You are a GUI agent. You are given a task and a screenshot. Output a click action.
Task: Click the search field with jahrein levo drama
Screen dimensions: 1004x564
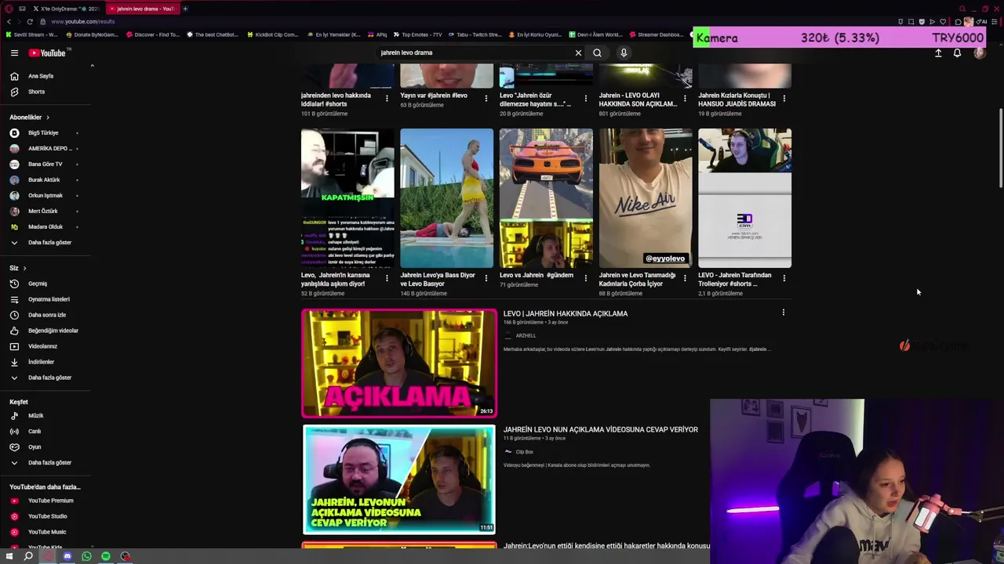pos(475,53)
